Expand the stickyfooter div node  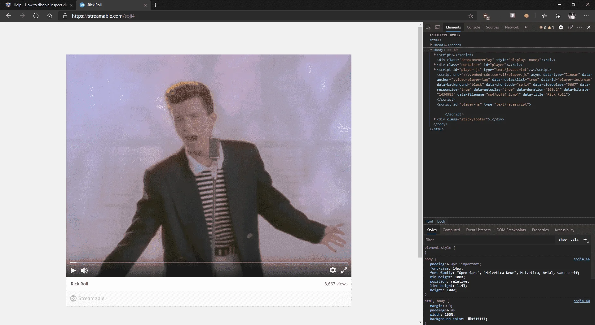coord(435,119)
